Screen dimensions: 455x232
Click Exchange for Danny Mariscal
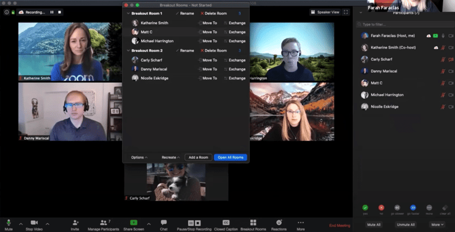point(234,69)
